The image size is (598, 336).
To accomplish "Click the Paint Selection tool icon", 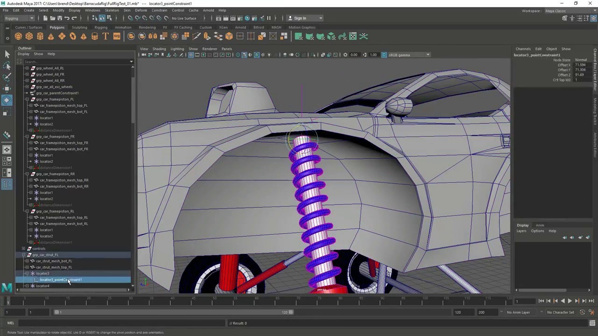I will [7, 76].
